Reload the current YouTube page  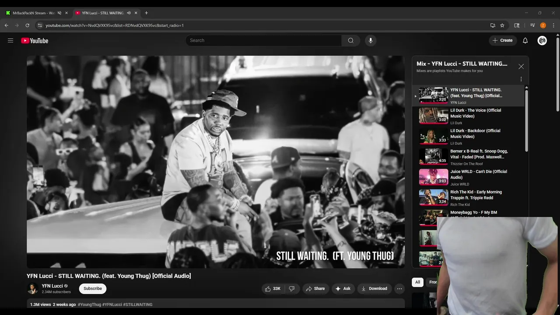click(x=27, y=25)
